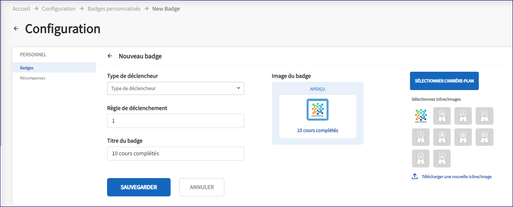Click the badge preview image in Aperçu
513x207 pixels.
click(318, 110)
